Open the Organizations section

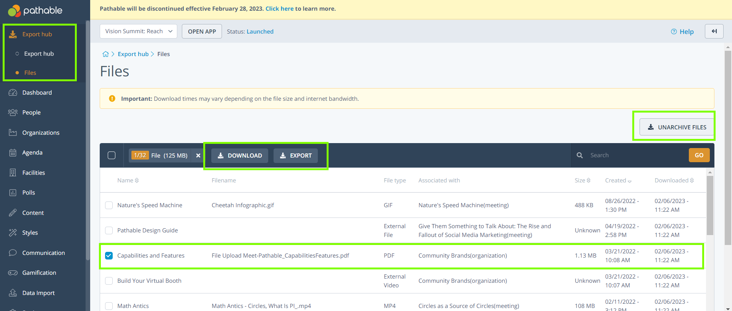41,133
